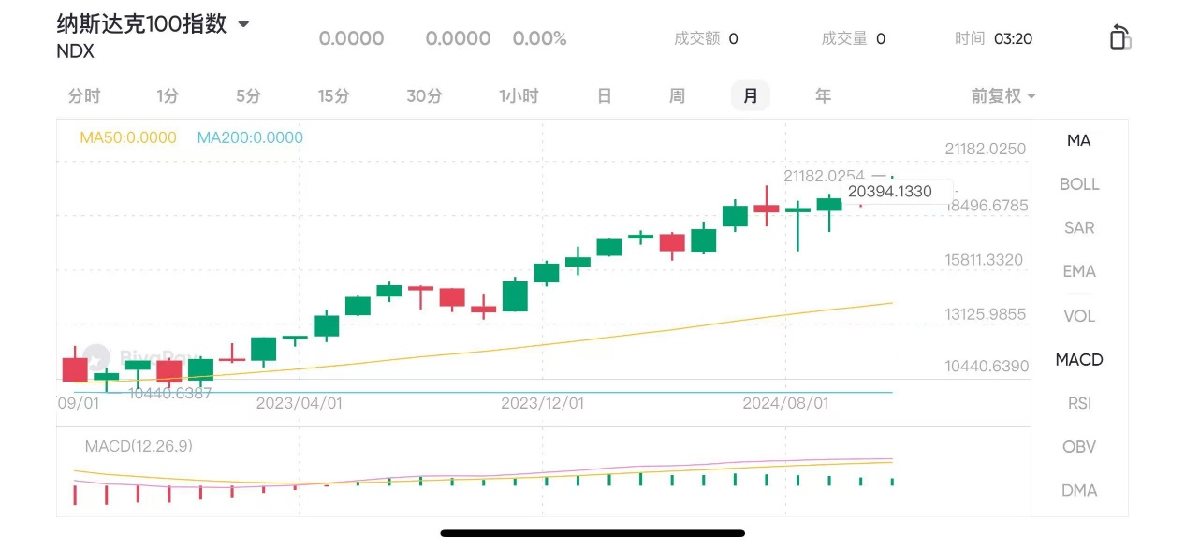
Task: Open the 前复权 adjustment dropdown
Action: (1003, 95)
